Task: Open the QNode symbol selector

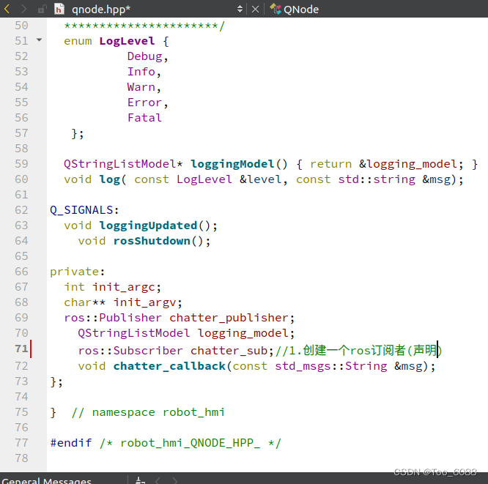Action: (301, 10)
